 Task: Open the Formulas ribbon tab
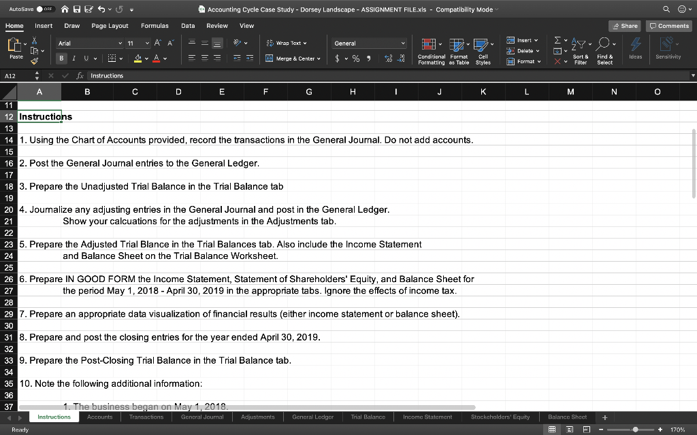point(155,25)
